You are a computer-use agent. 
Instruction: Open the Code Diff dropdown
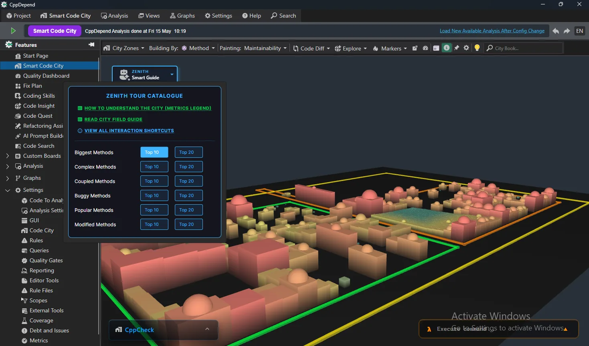[312, 48]
